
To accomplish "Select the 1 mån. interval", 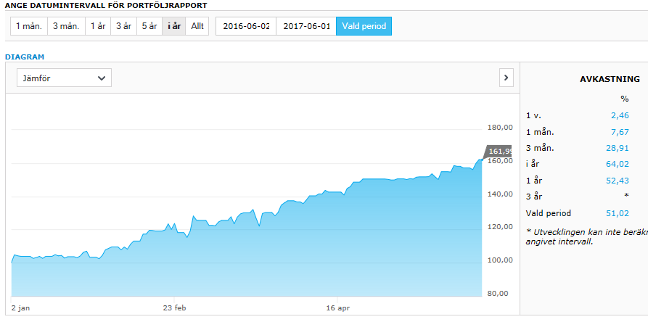I will 29,27.
